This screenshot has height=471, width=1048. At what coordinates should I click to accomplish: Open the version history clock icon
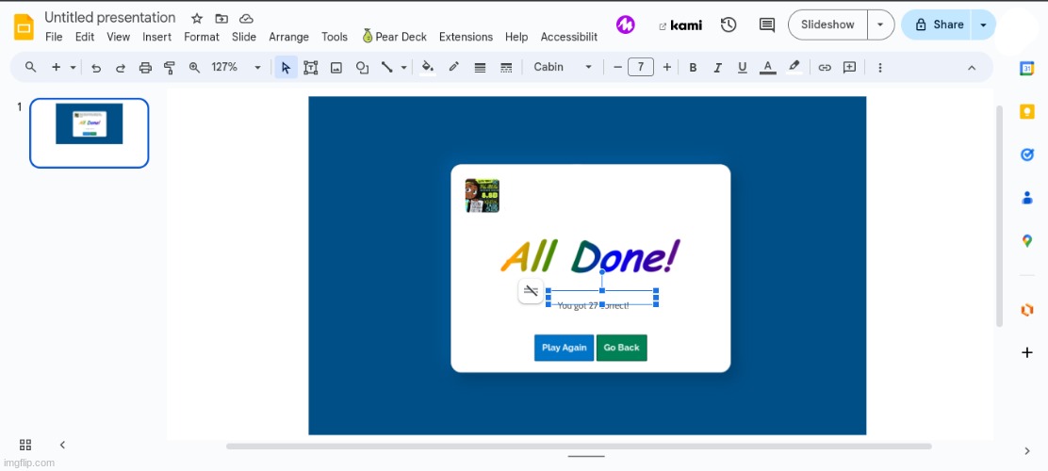(x=729, y=24)
